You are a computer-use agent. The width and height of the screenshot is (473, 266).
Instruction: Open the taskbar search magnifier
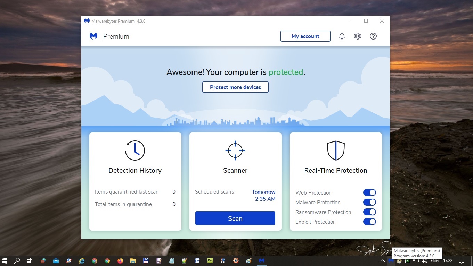[17, 260]
